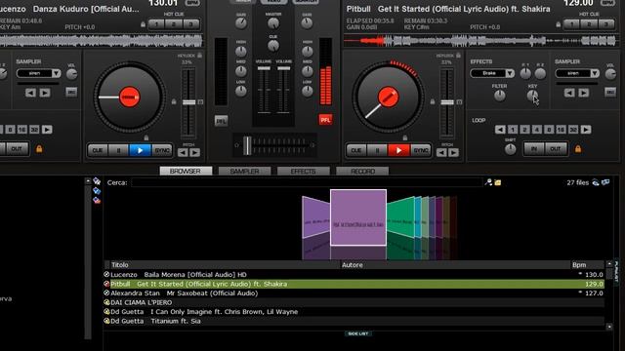The width and height of the screenshot is (625, 351).
Task: Sync the left deck tempo
Action: [162, 150]
